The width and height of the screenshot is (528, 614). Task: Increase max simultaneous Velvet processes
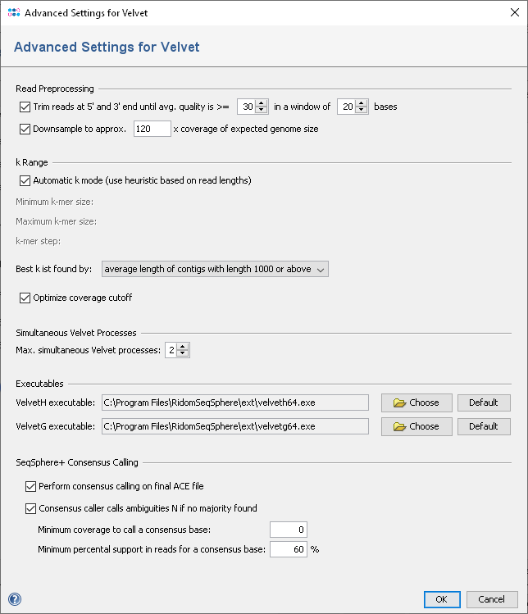(183, 347)
